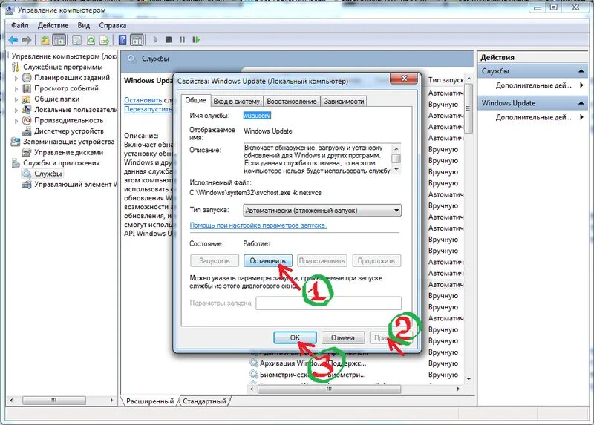
Task: Click the blue Help question-mark icon
Action: click(123, 40)
